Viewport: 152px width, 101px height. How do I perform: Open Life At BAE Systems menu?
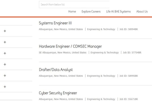click(118, 12)
